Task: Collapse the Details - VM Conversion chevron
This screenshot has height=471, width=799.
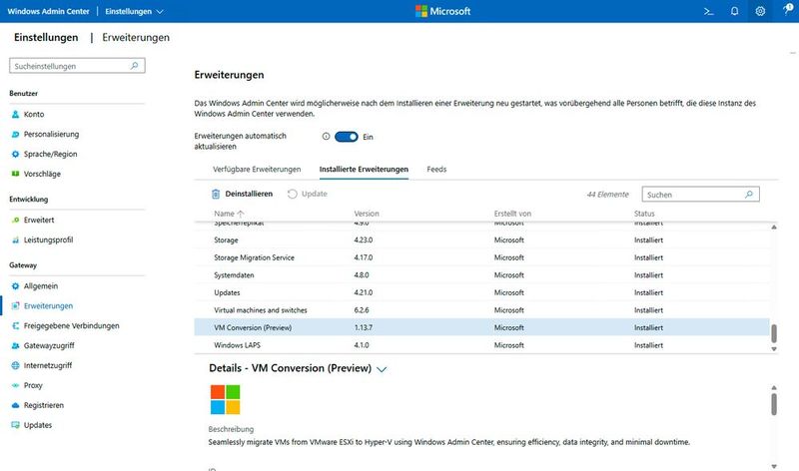Action: [382, 369]
